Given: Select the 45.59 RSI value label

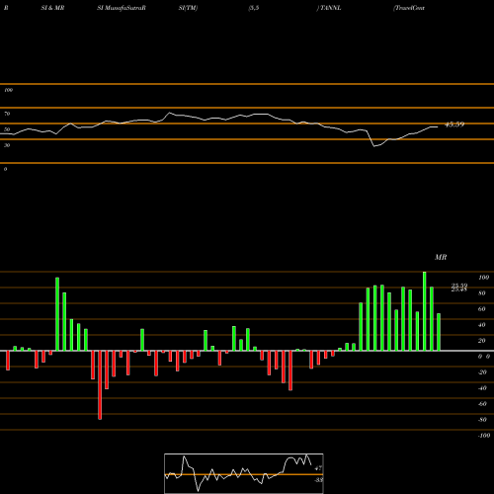Looking at the screenshot, I should pos(454,124).
